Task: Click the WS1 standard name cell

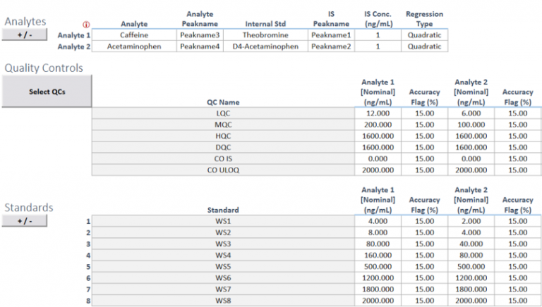Action: click(223, 221)
